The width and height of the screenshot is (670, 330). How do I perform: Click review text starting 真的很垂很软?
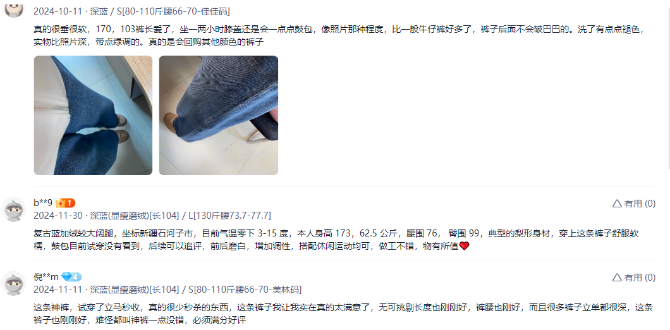click(339, 36)
